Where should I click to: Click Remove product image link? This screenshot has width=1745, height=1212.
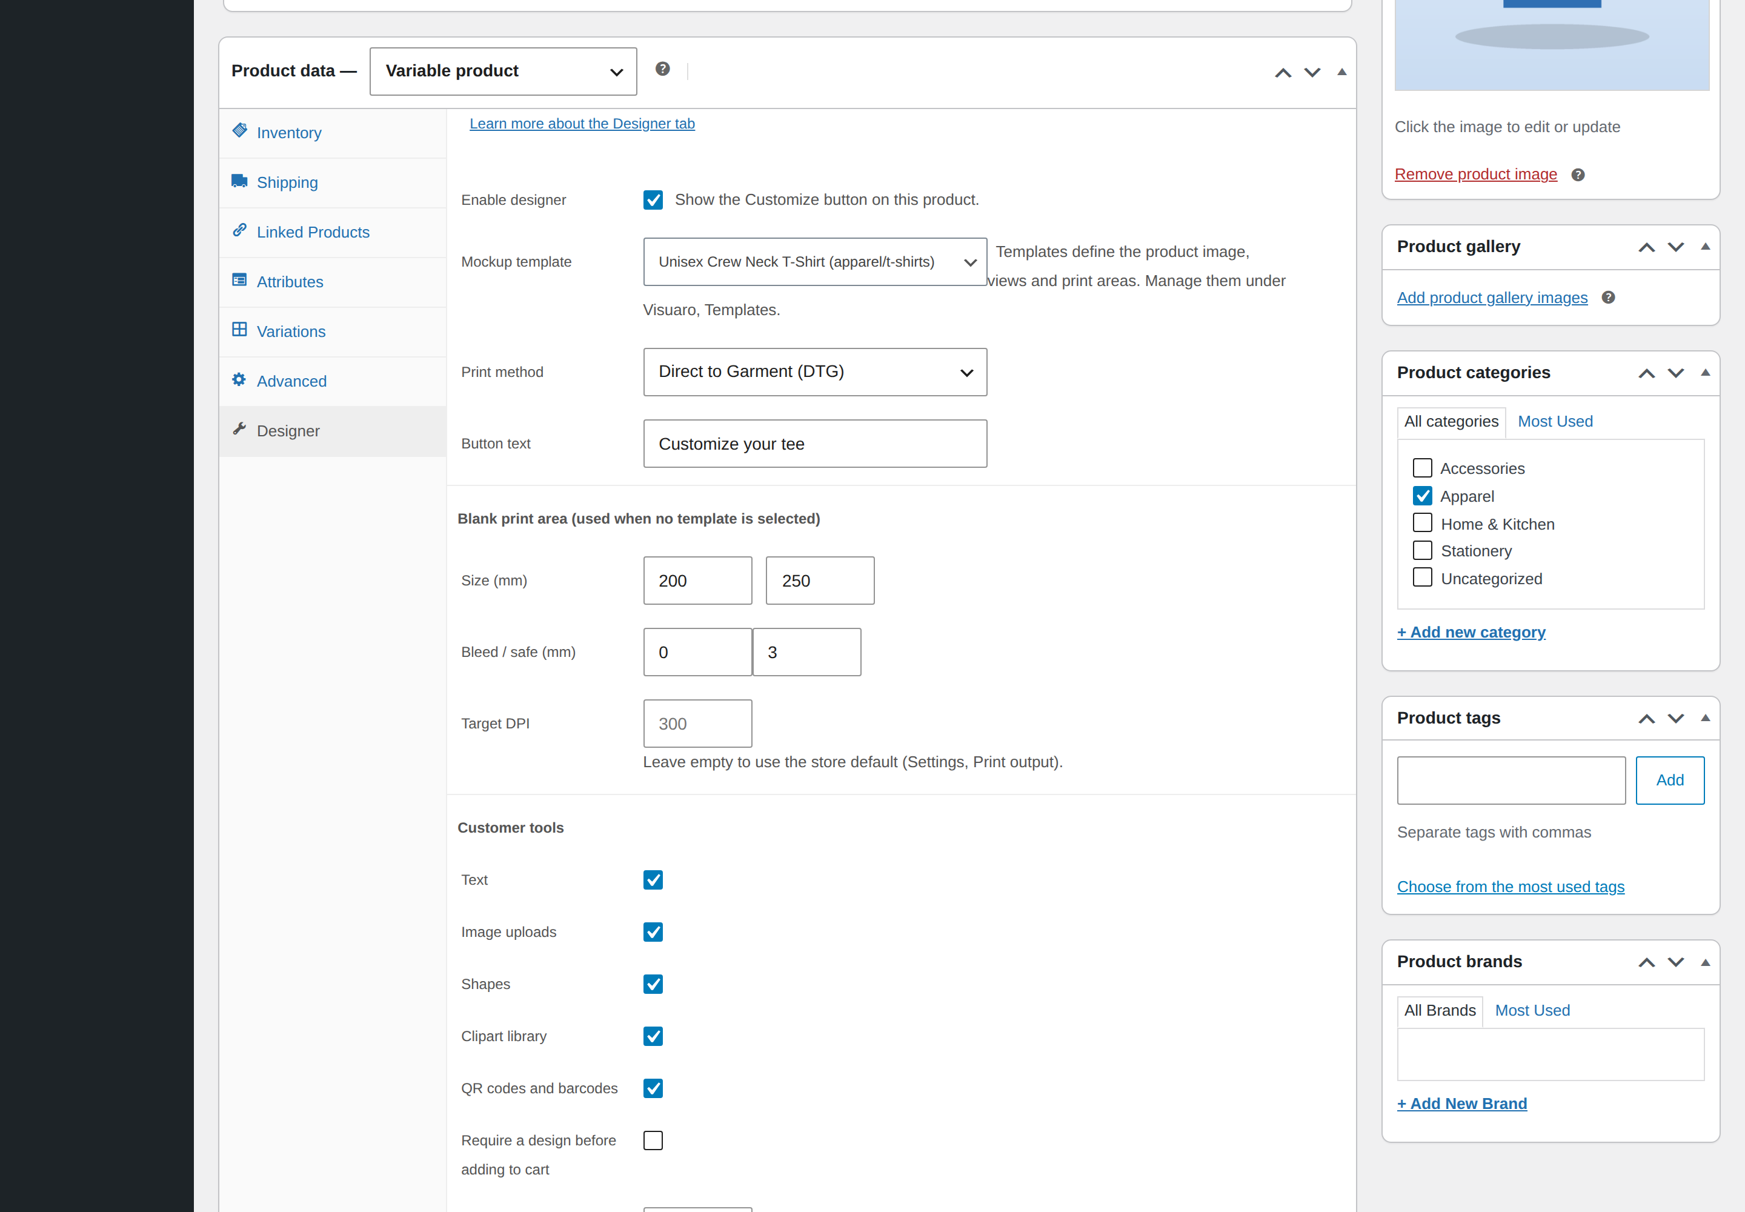pyautogui.click(x=1475, y=175)
